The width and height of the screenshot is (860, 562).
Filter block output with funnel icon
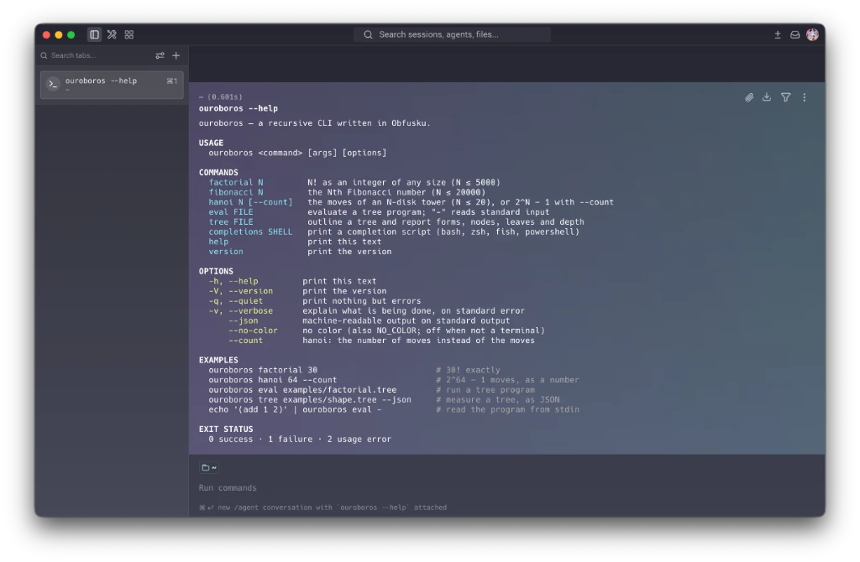[786, 97]
